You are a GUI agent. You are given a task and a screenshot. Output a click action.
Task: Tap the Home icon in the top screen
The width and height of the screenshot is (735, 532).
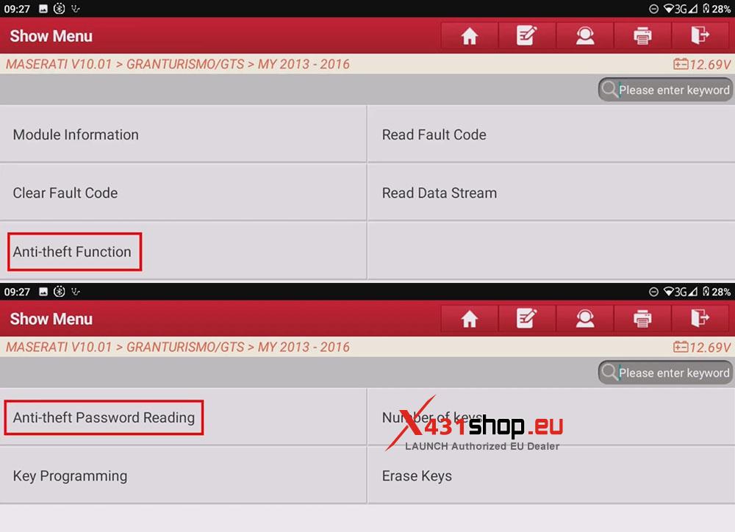coord(469,35)
